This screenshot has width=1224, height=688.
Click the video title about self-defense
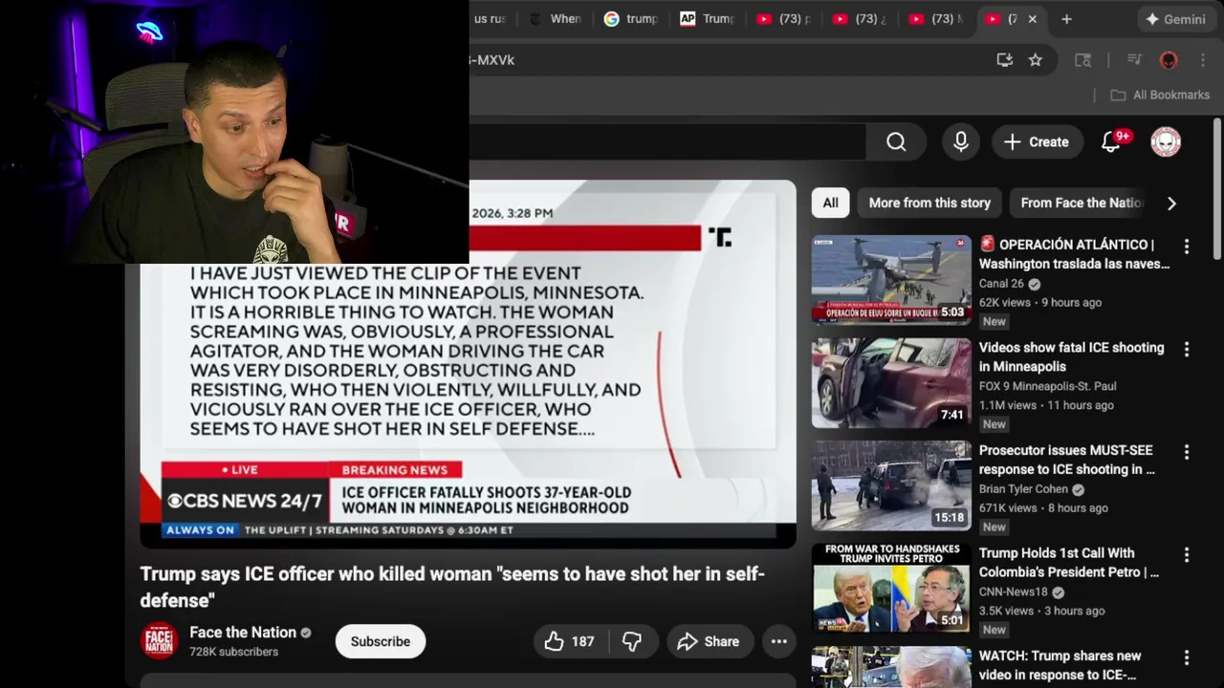click(452, 587)
